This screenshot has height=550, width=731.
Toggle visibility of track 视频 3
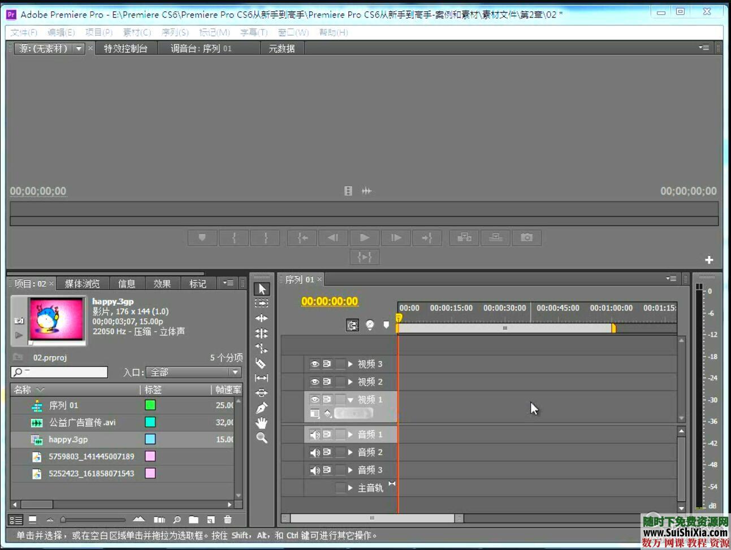tap(315, 364)
